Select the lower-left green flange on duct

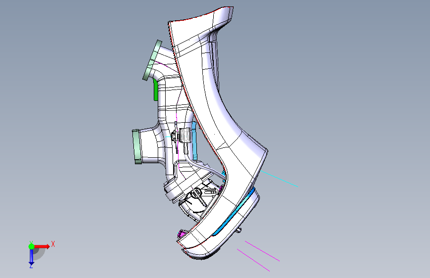(x=137, y=146)
